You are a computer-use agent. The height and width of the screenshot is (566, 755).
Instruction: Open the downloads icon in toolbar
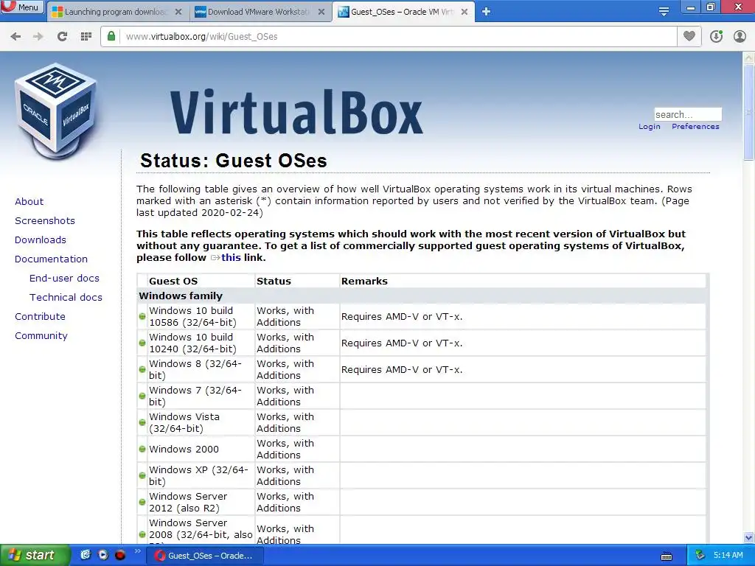(716, 36)
